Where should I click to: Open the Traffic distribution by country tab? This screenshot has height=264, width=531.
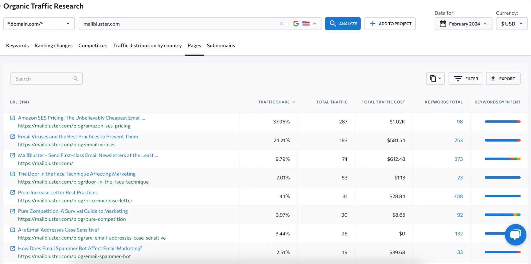pyautogui.click(x=147, y=45)
